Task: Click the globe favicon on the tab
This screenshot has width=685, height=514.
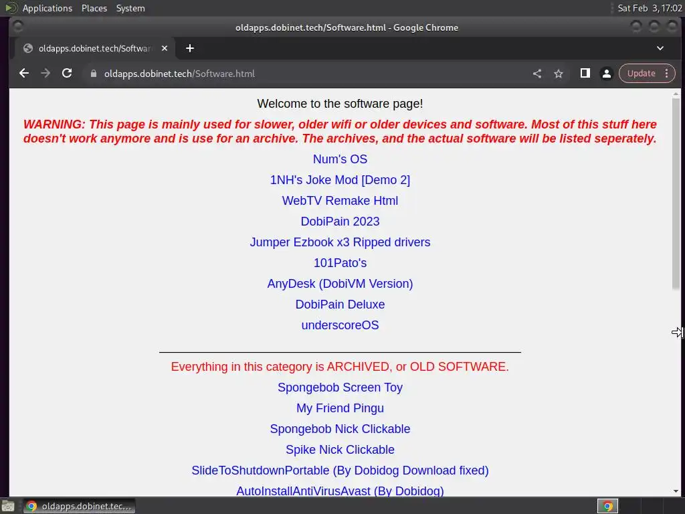Action: click(28, 48)
